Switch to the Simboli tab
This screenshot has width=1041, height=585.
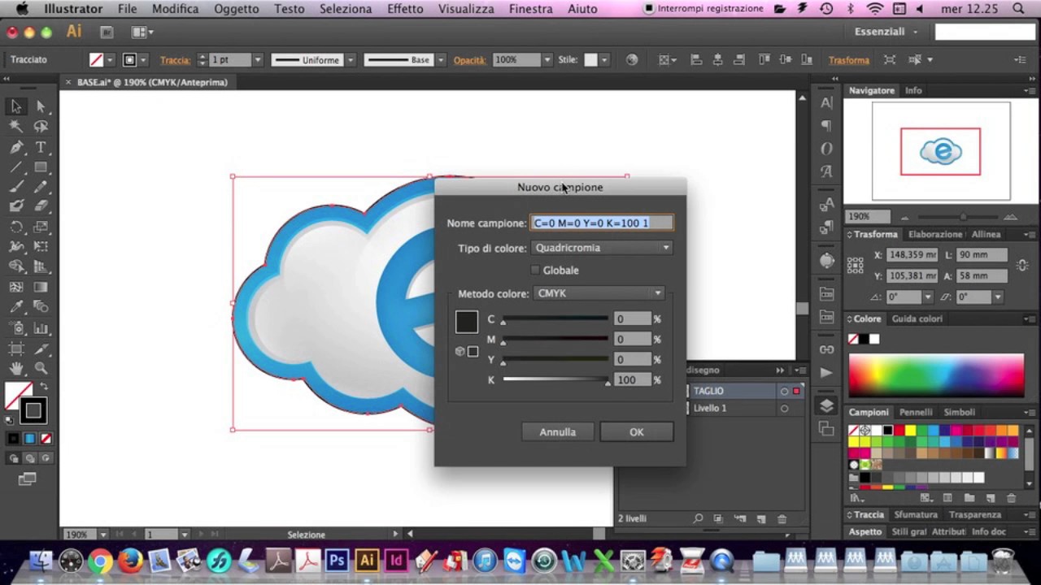pyautogui.click(x=960, y=412)
